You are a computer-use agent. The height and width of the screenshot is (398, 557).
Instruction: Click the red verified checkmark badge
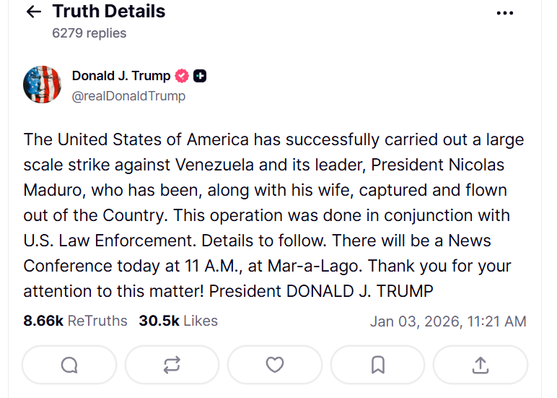(x=183, y=76)
